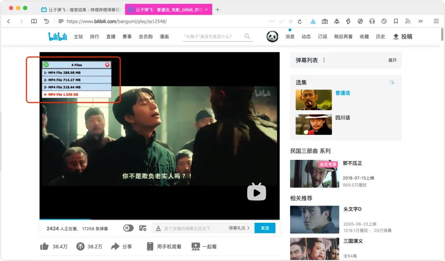Open 消息 messages link

point(290,37)
